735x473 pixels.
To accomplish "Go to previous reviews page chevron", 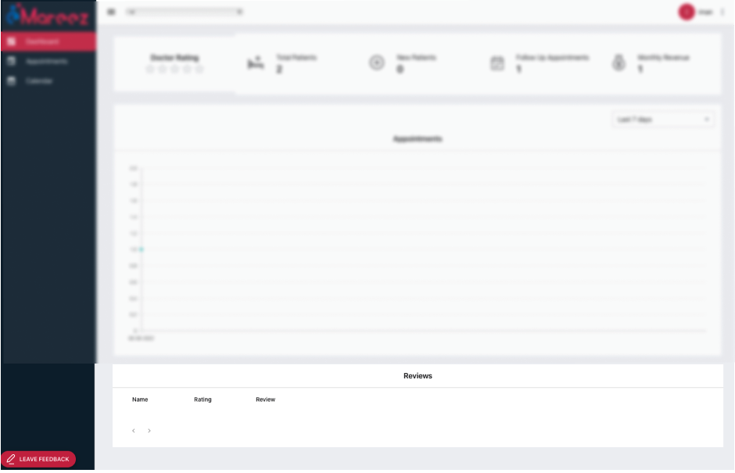I will point(134,430).
